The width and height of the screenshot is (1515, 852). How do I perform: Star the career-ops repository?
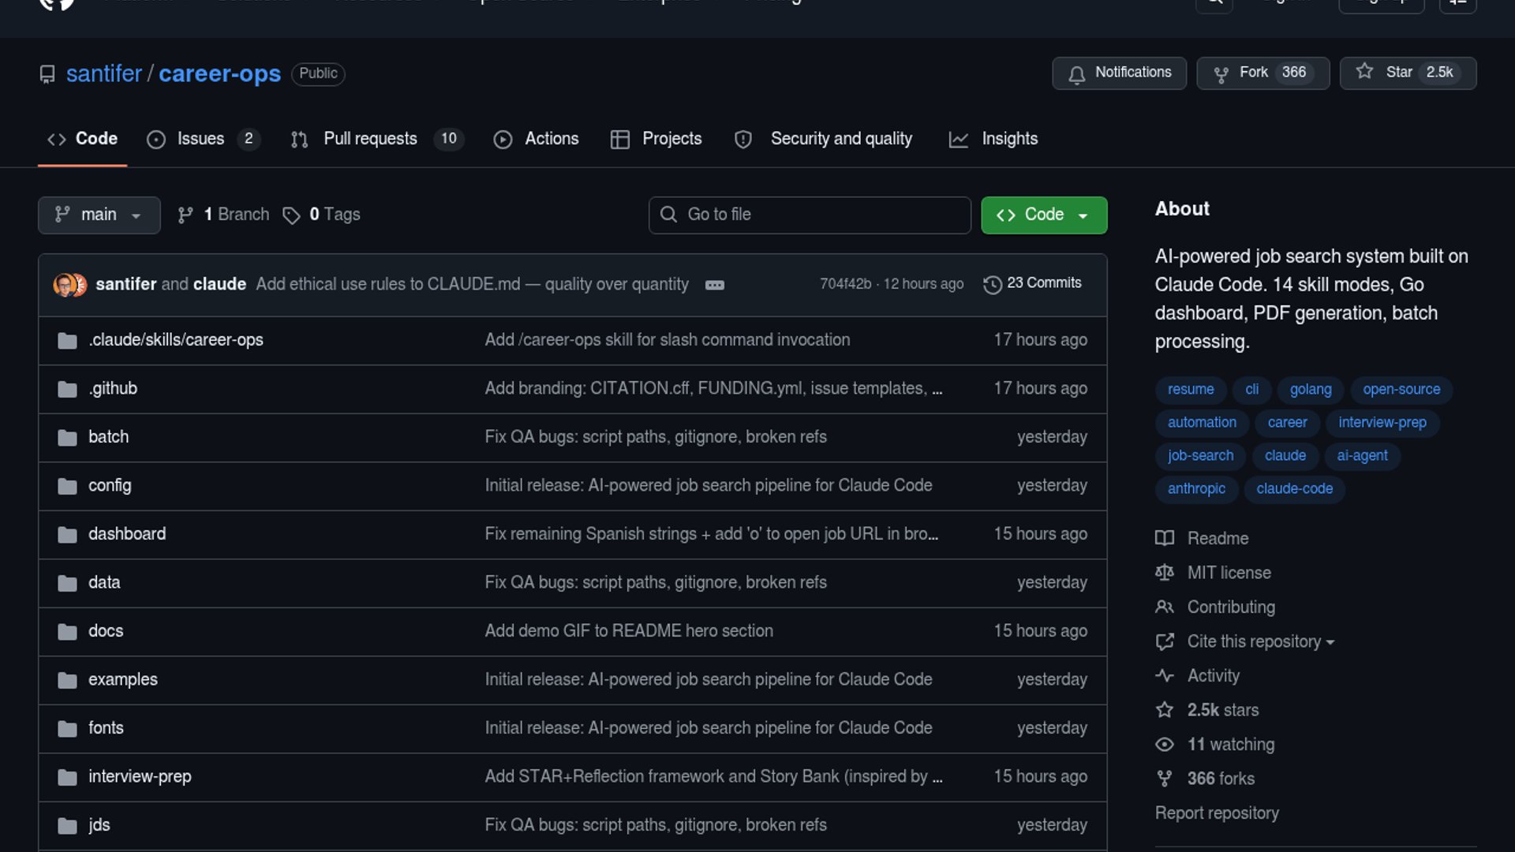1407,73
